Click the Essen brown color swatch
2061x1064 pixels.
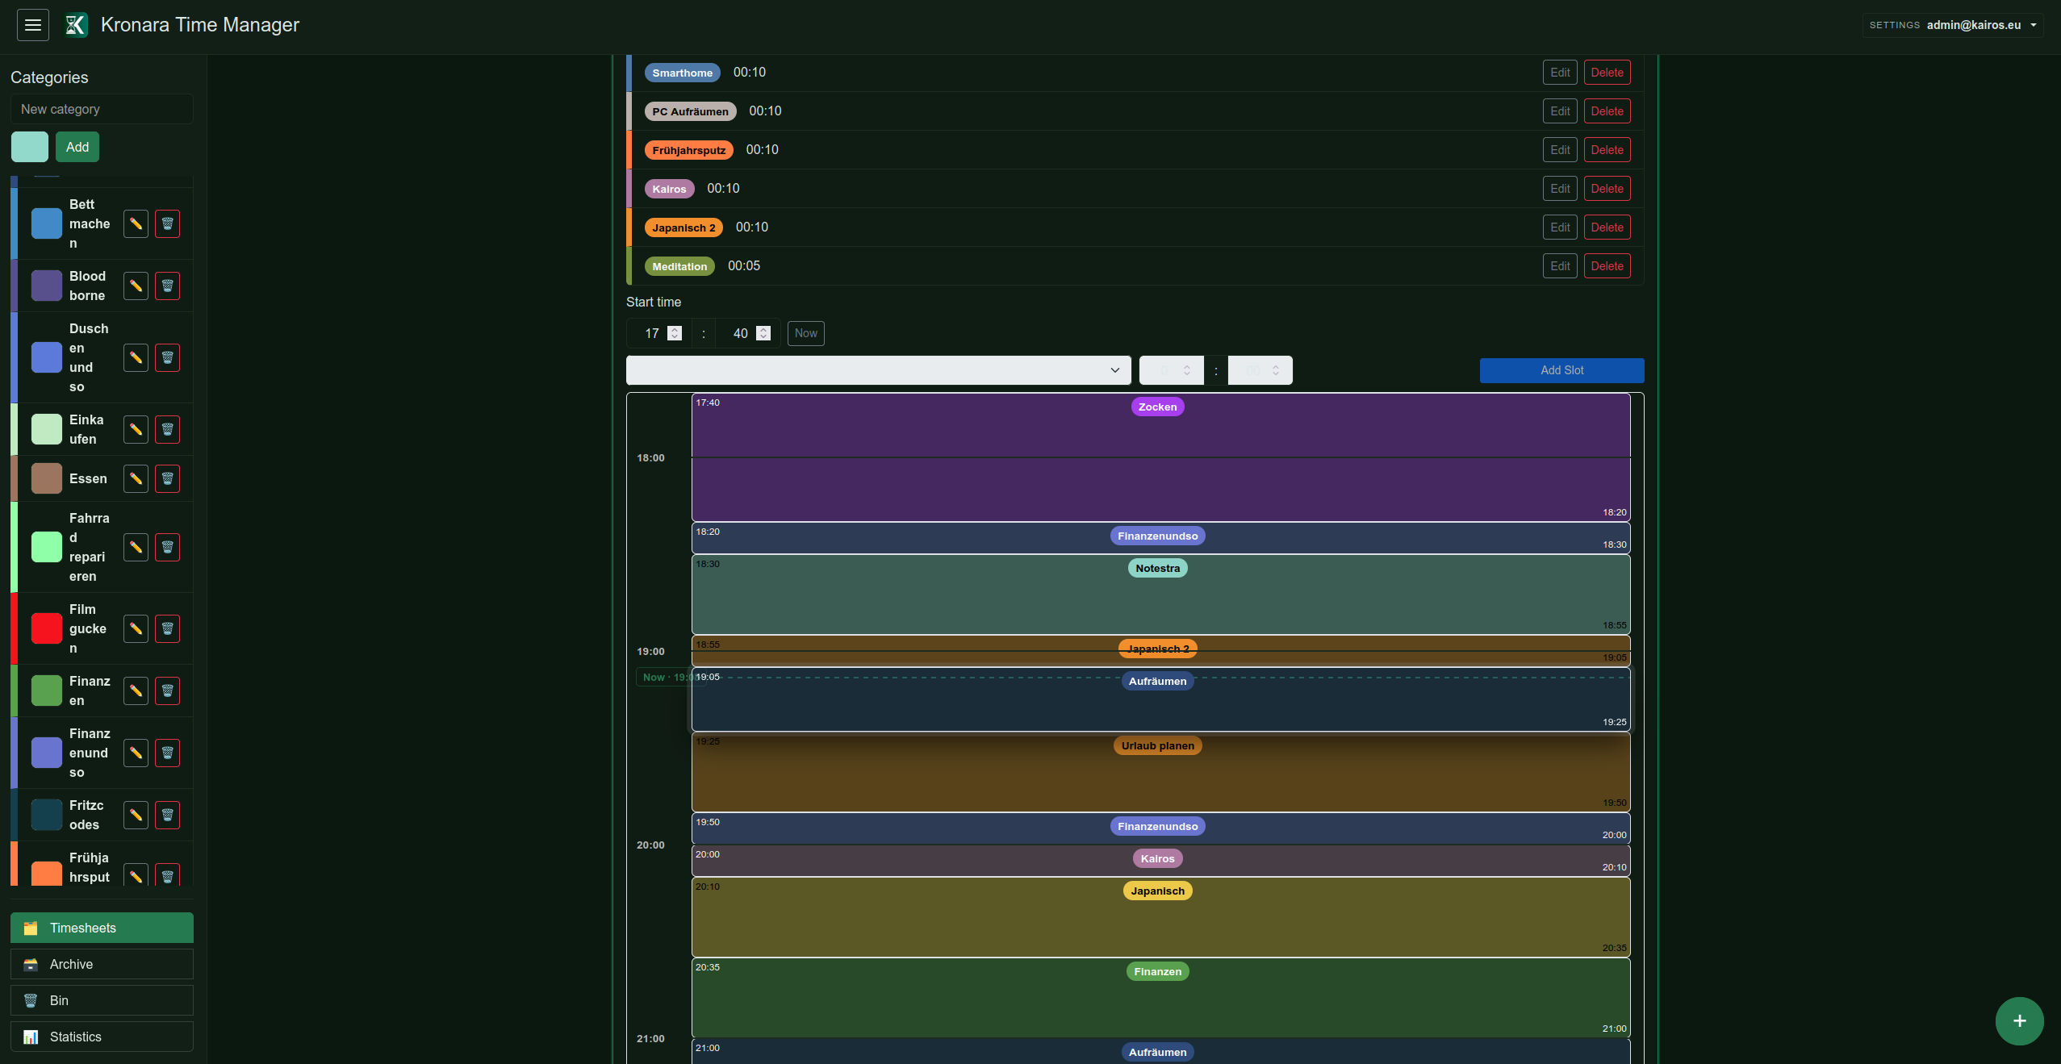[46, 478]
